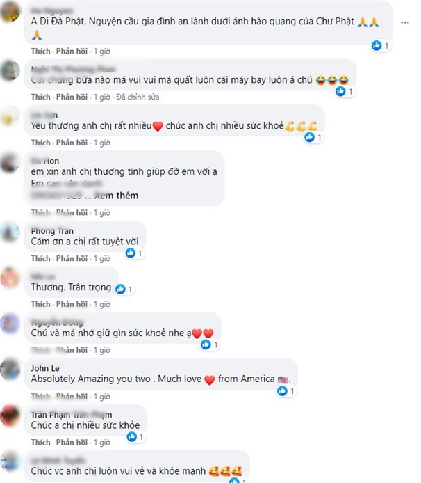Screen dimensions: 421x483
Task: Open Phong Tran's profile name
Action: click(52, 231)
